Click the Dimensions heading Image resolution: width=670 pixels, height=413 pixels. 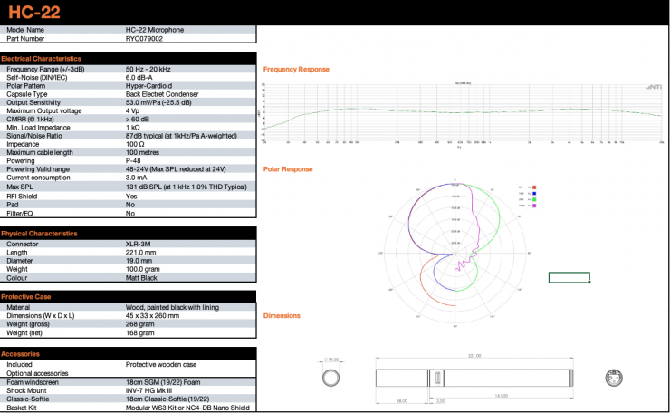282,316
